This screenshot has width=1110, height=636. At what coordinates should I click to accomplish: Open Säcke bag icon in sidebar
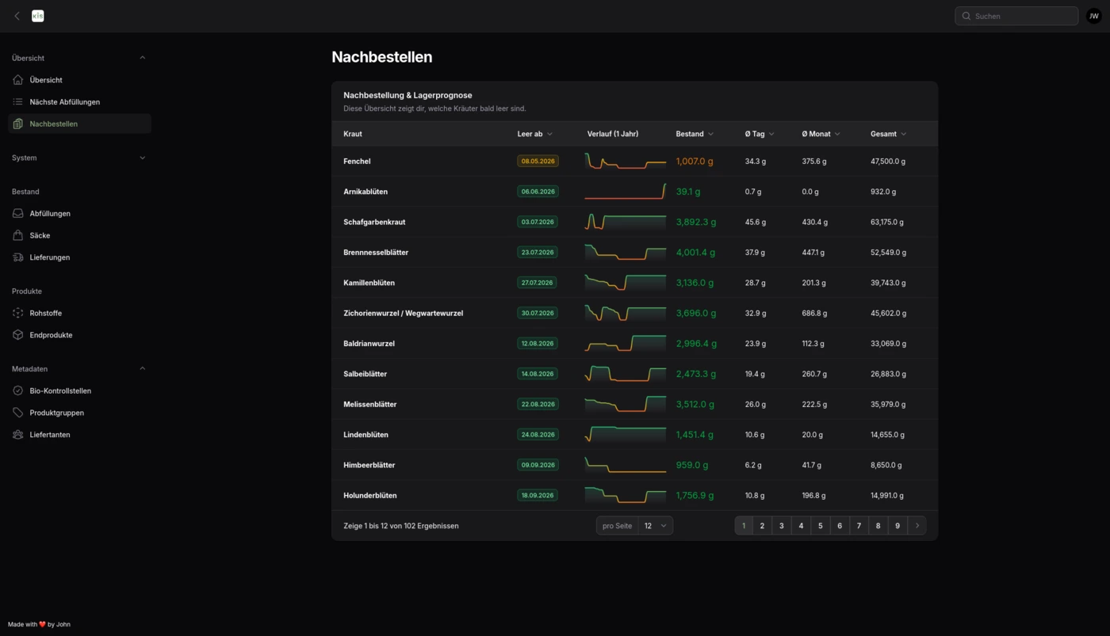click(x=18, y=235)
